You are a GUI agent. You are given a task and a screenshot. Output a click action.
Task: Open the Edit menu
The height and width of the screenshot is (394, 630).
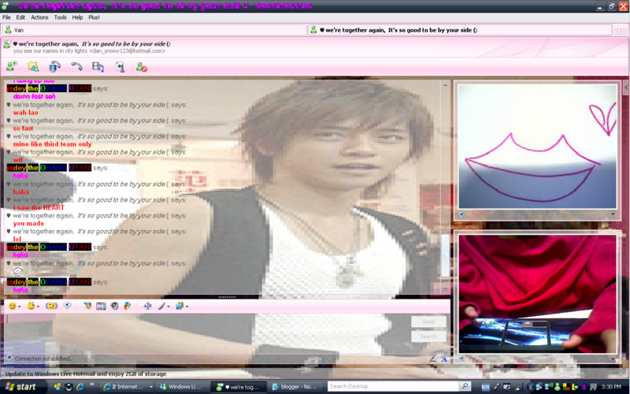tap(20, 17)
